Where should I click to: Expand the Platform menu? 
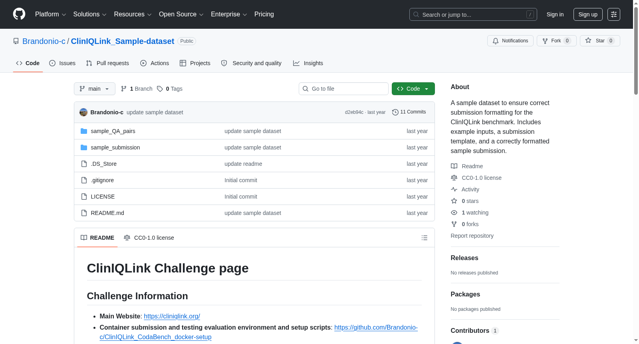point(50,14)
